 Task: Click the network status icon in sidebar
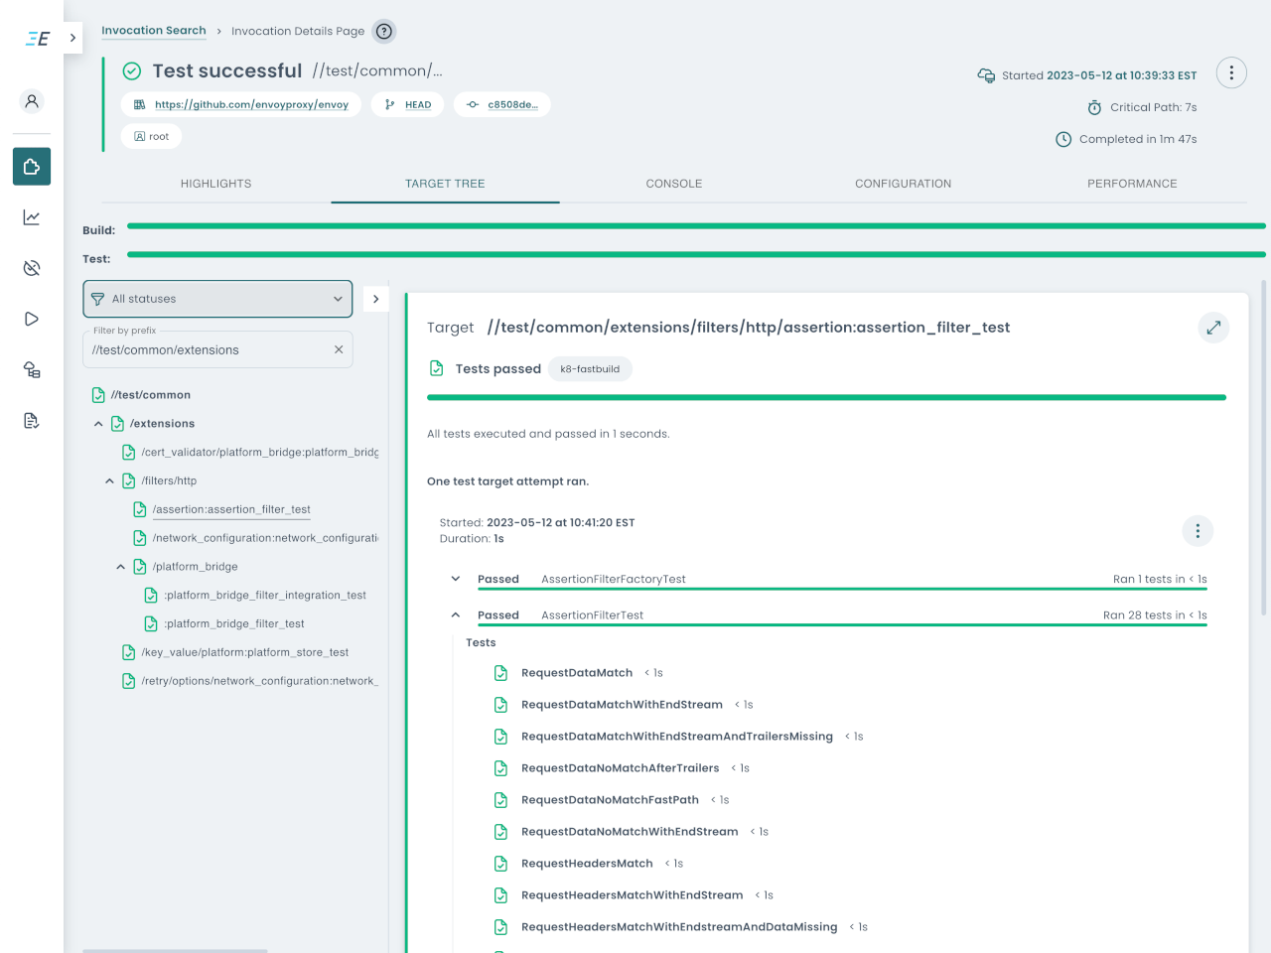tap(31, 267)
